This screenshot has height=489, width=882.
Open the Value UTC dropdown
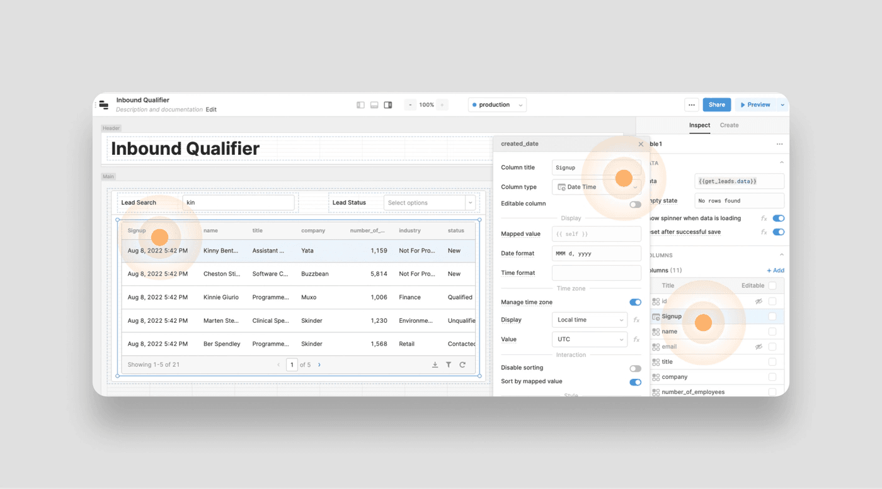tap(589, 339)
